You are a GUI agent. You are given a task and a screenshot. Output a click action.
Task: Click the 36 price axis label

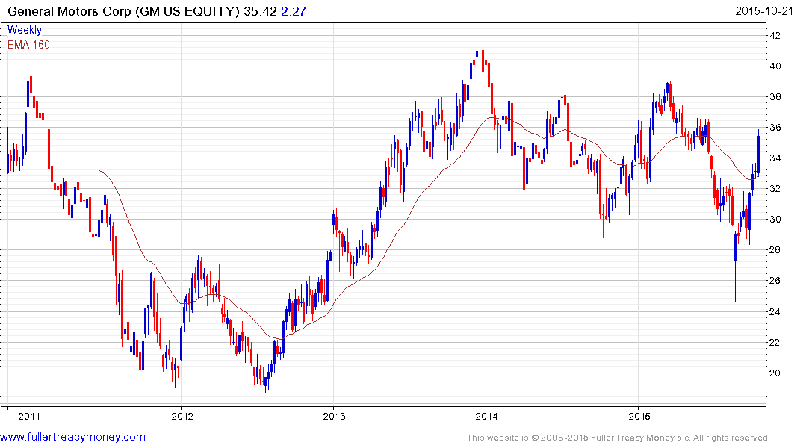coord(775,128)
